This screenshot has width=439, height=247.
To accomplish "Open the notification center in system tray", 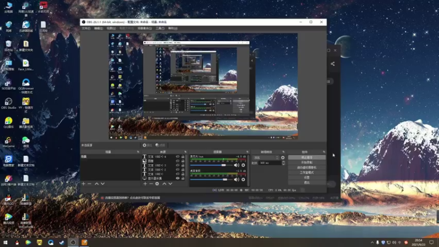I will click(431, 242).
